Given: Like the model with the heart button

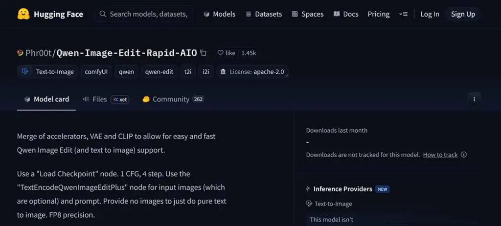Looking at the screenshot, I should tap(226, 53).
